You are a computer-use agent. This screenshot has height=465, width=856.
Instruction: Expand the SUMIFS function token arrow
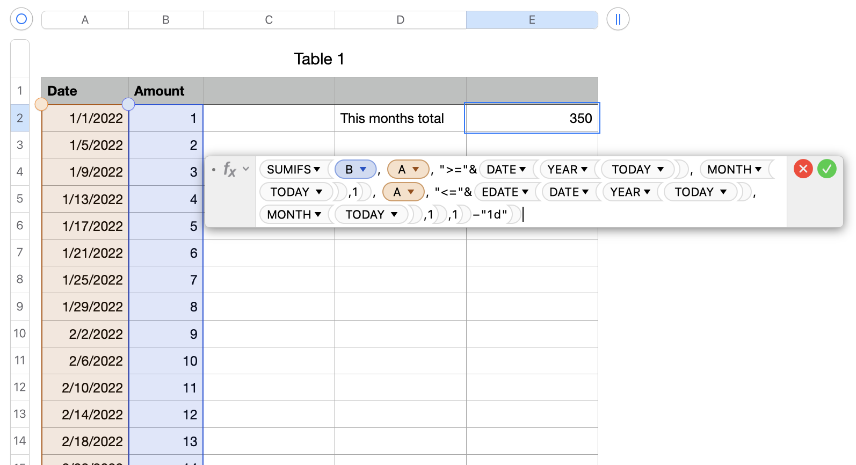pos(317,170)
